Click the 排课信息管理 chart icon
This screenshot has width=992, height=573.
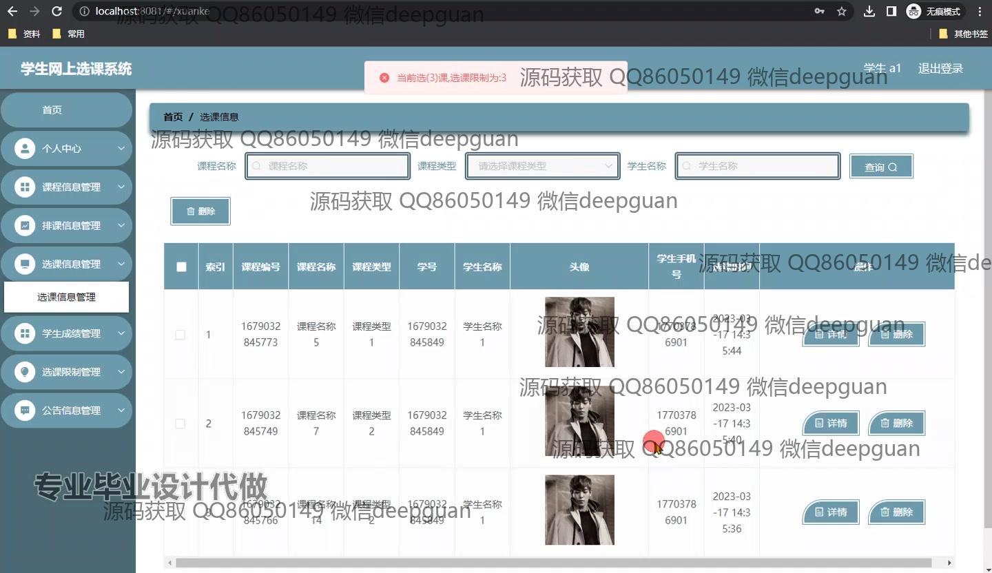click(25, 225)
